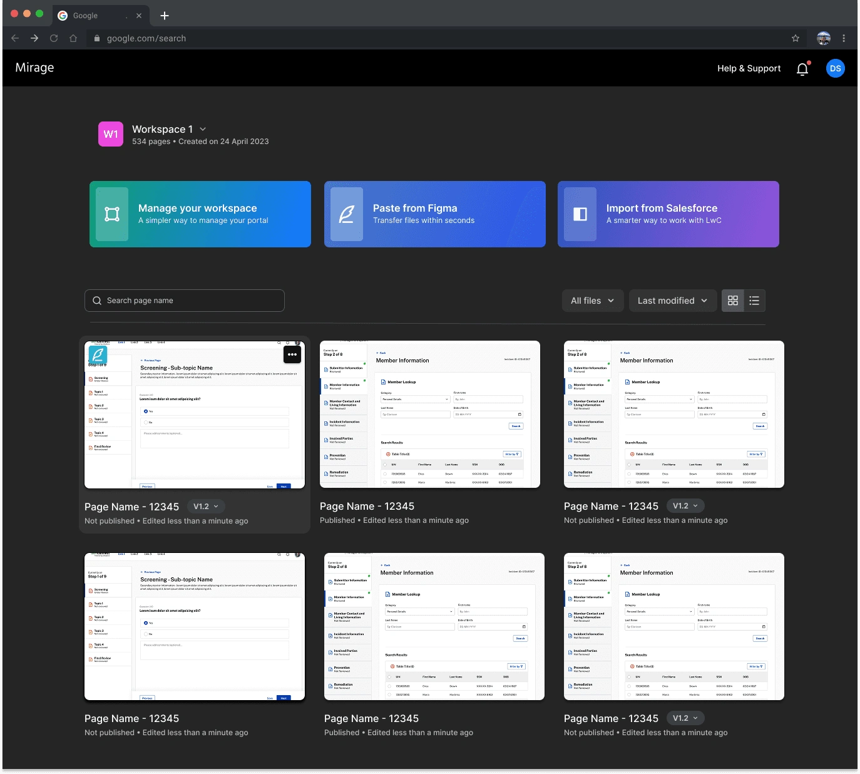Open the top-left Screening page thumbnail

coord(195,415)
